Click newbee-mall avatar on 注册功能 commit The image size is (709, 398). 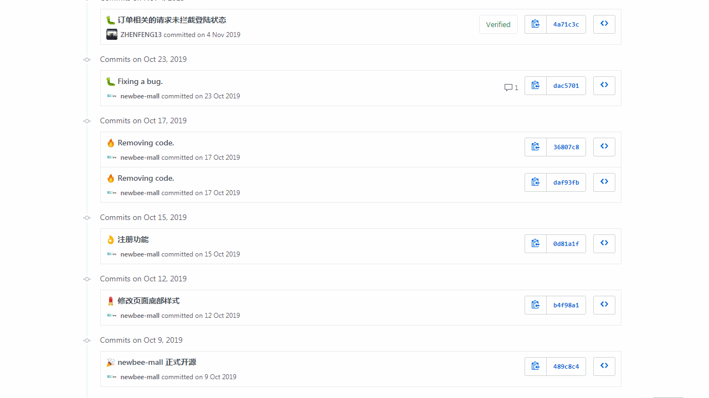coord(112,254)
